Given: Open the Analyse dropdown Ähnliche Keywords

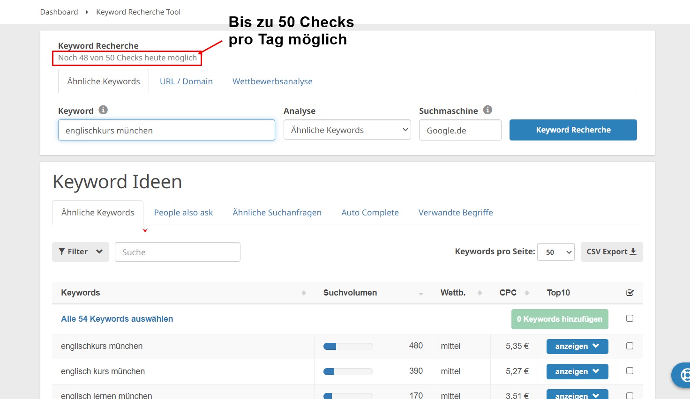Looking at the screenshot, I should (x=347, y=130).
